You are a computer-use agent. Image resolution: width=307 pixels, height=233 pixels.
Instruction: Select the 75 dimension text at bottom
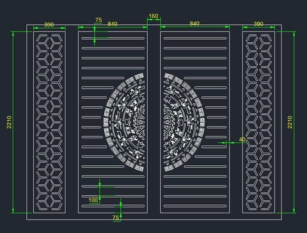(x=116, y=218)
